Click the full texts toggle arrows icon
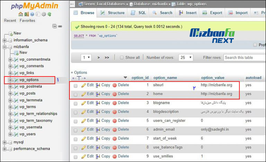The image size is (266, 162). click(79, 78)
